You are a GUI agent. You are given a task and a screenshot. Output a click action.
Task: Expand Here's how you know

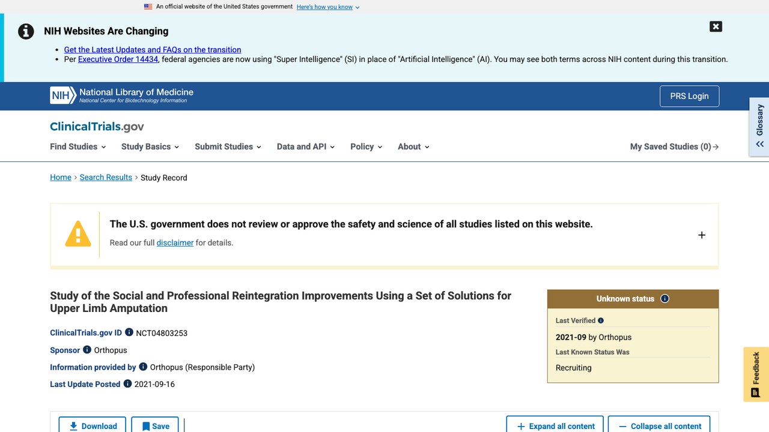328,7
